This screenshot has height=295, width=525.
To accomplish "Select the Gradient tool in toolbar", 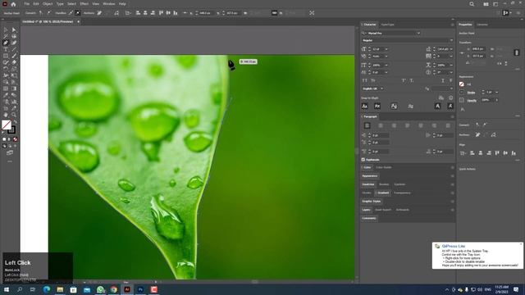I will coord(14,88).
